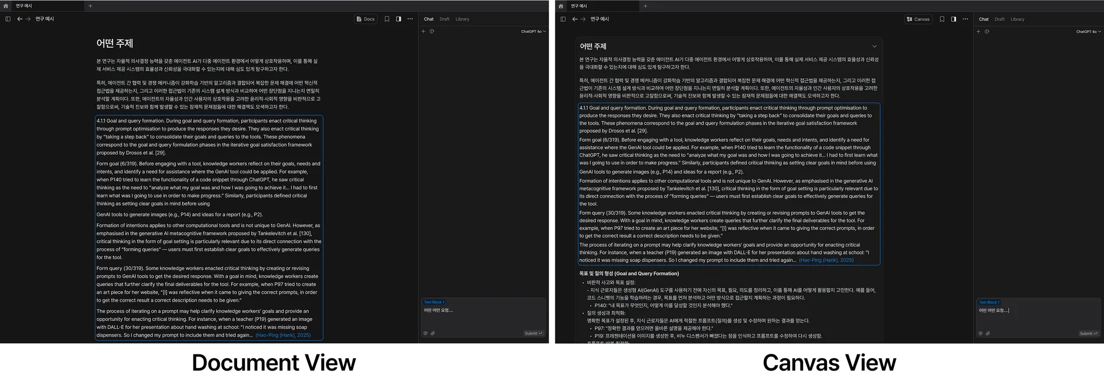
Task: Start a new chat with plus in Document View
Action: [424, 31]
